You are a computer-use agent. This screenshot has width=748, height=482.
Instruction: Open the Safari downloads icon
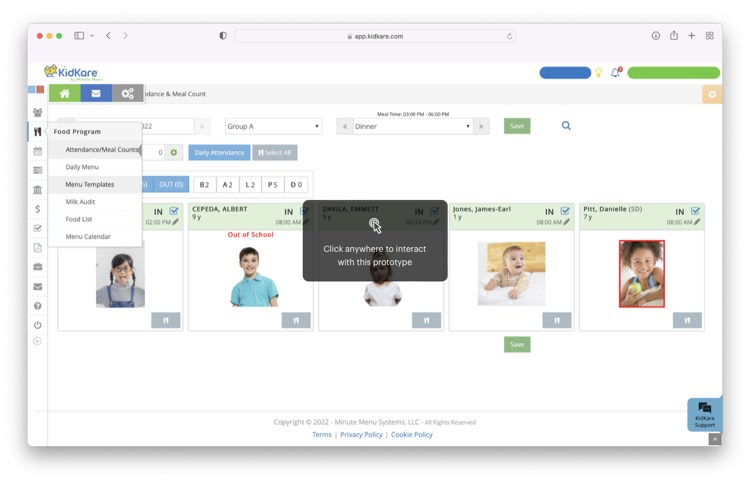tap(656, 36)
